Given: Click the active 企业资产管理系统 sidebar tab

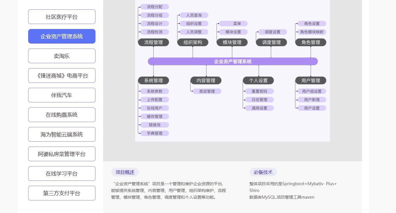Looking at the screenshot, I should click(x=62, y=36).
